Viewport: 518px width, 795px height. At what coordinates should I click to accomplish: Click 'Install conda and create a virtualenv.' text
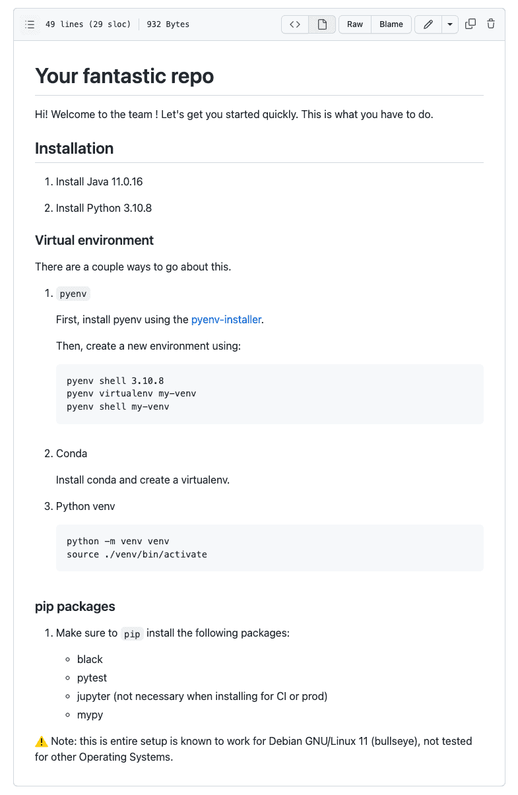(143, 480)
